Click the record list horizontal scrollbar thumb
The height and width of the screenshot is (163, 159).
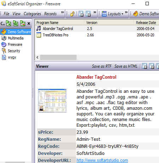58,57
